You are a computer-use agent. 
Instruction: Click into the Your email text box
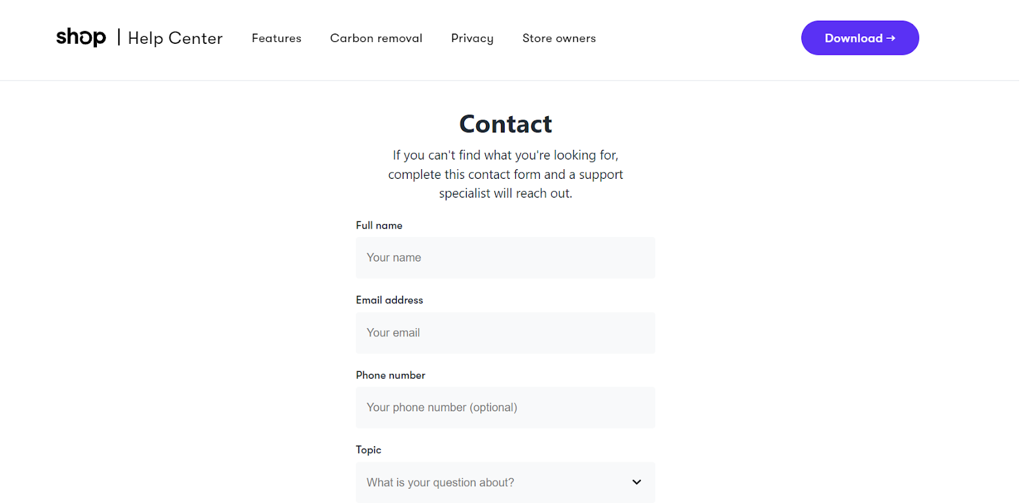pyautogui.click(x=505, y=333)
